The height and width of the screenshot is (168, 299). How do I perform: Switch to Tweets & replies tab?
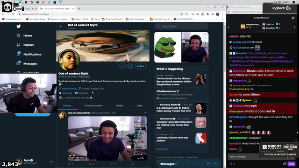93,105
